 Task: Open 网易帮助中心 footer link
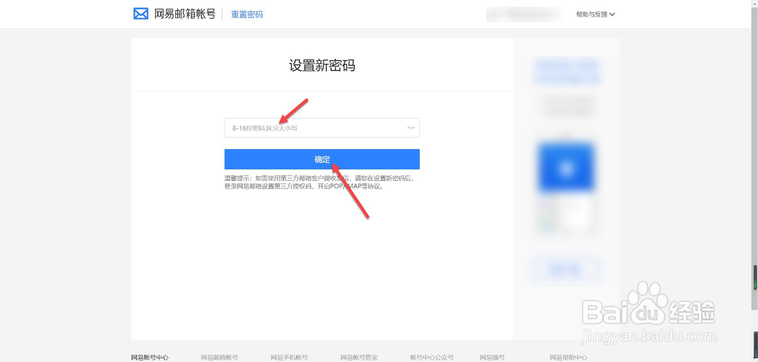pyautogui.click(x=568, y=358)
